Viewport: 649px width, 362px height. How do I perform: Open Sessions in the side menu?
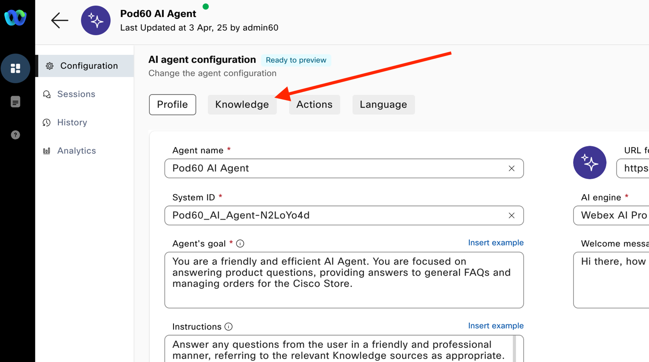click(76, 94)
